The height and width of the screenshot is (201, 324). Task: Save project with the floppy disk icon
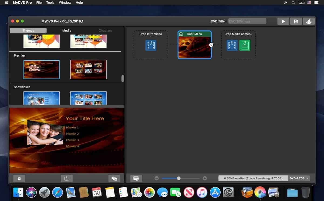pyautogui.click(x=296, y=21)
